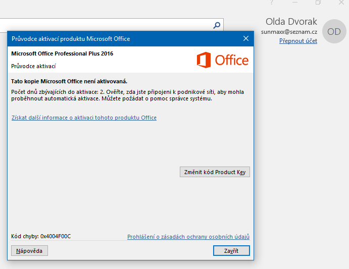Click the dialog title bar text
The width and height of the screenshot is (349, 269).
(71, 39)
